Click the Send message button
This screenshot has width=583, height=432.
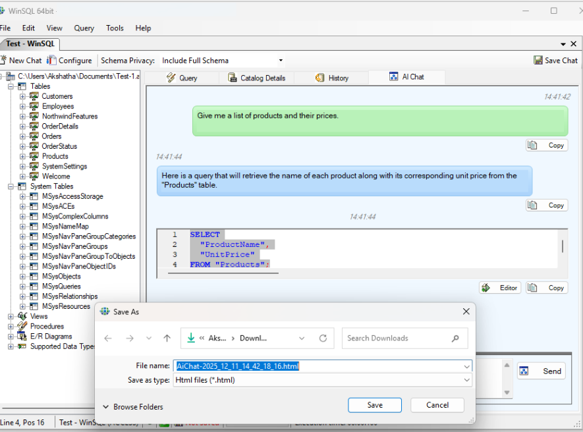tap(541, 371)
